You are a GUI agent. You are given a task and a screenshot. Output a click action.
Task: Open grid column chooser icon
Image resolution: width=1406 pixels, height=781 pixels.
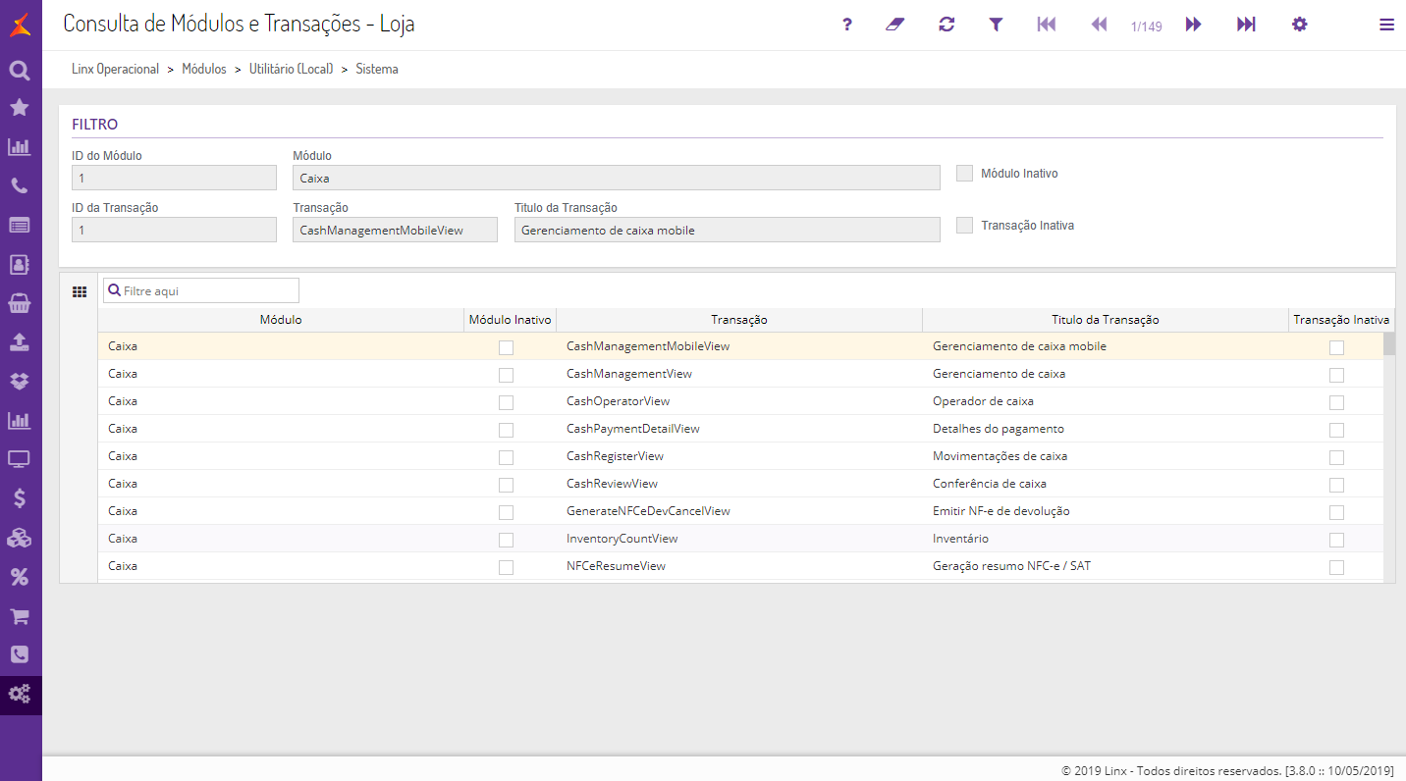coord(80,291)
